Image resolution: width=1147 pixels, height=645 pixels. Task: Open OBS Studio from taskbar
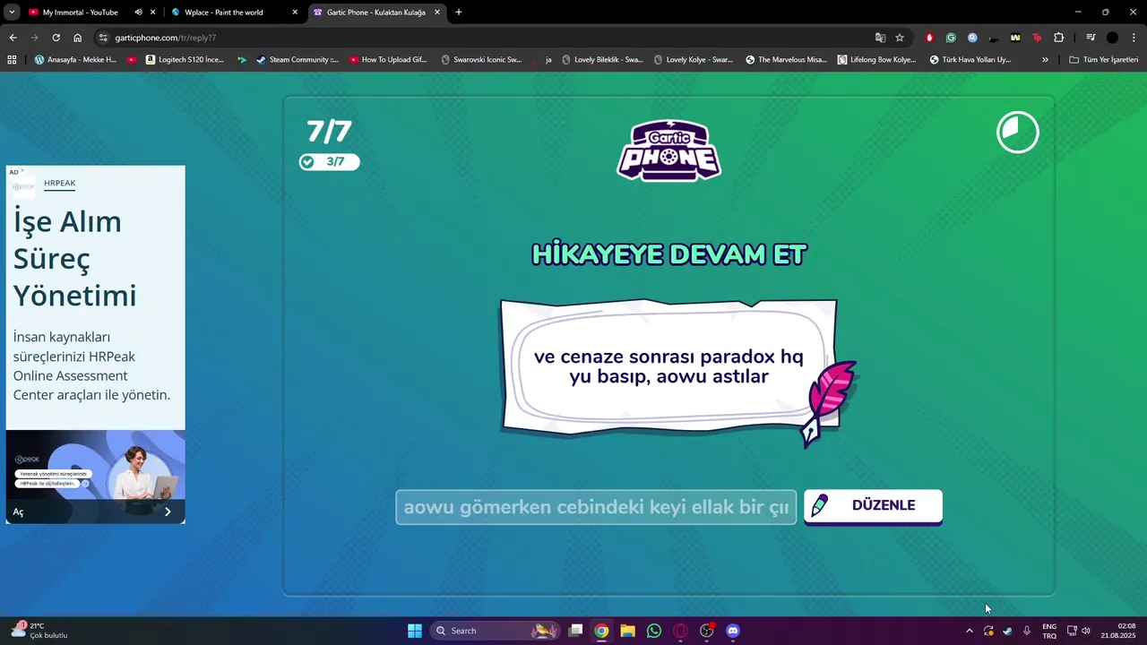tap(707, 631)
